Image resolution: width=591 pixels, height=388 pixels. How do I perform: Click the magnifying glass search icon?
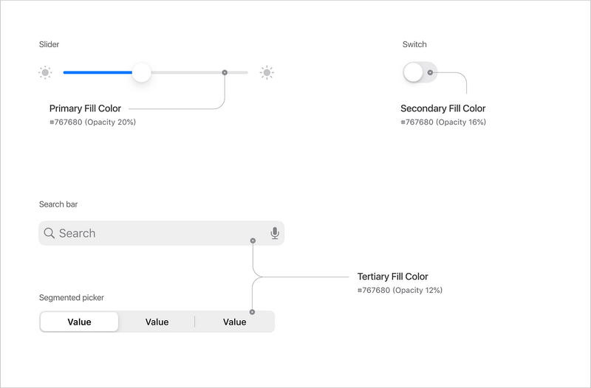[49, 233]
